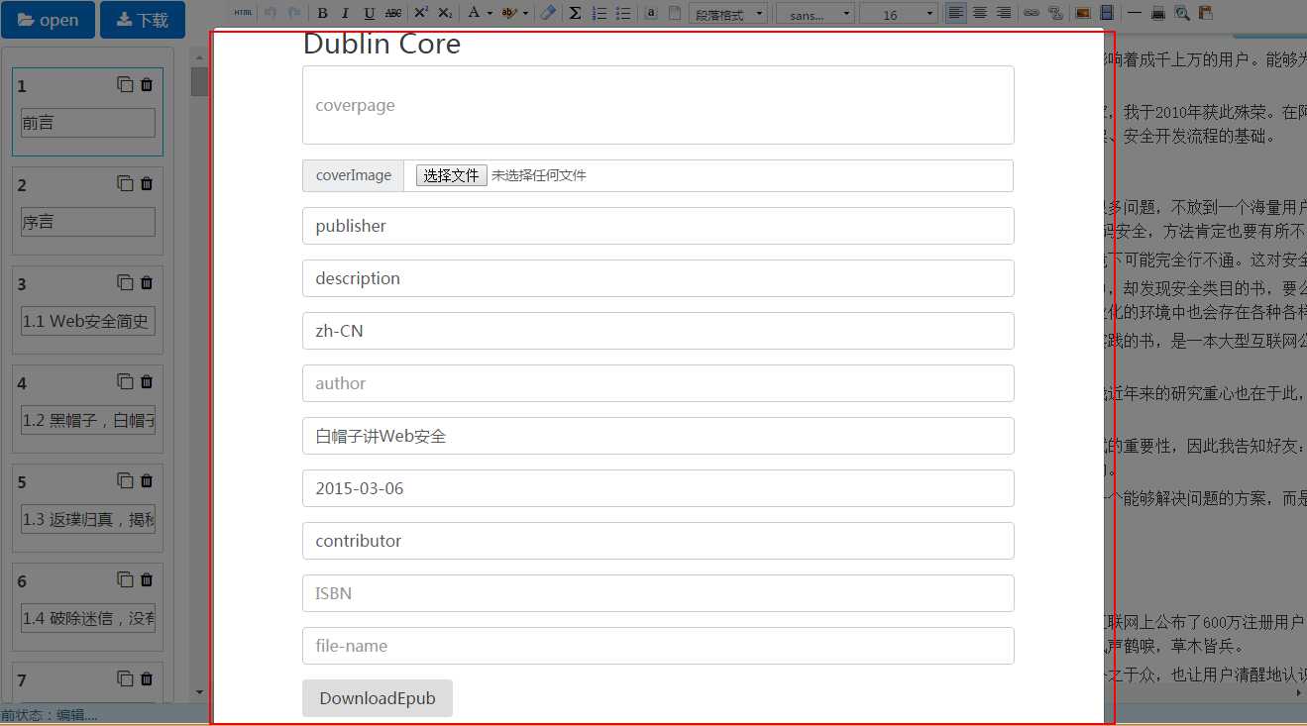This screenshot has width=1307, height=726.
Task: Duplicate chapter 4 with copy icon
Action: click(x=125, y=381)
